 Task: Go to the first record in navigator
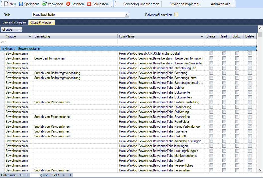tap(21, 175)
